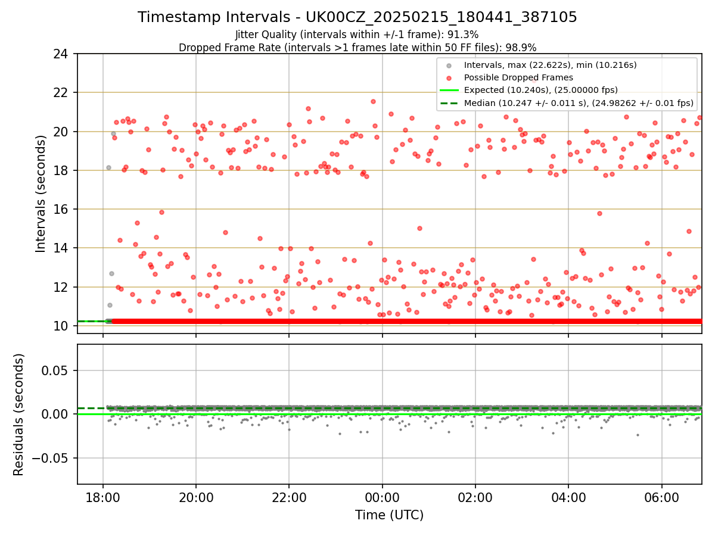Viewport: 715px width, 536px height.
Task: Click the solid green line sample in the legend
Action: (449, 91)
